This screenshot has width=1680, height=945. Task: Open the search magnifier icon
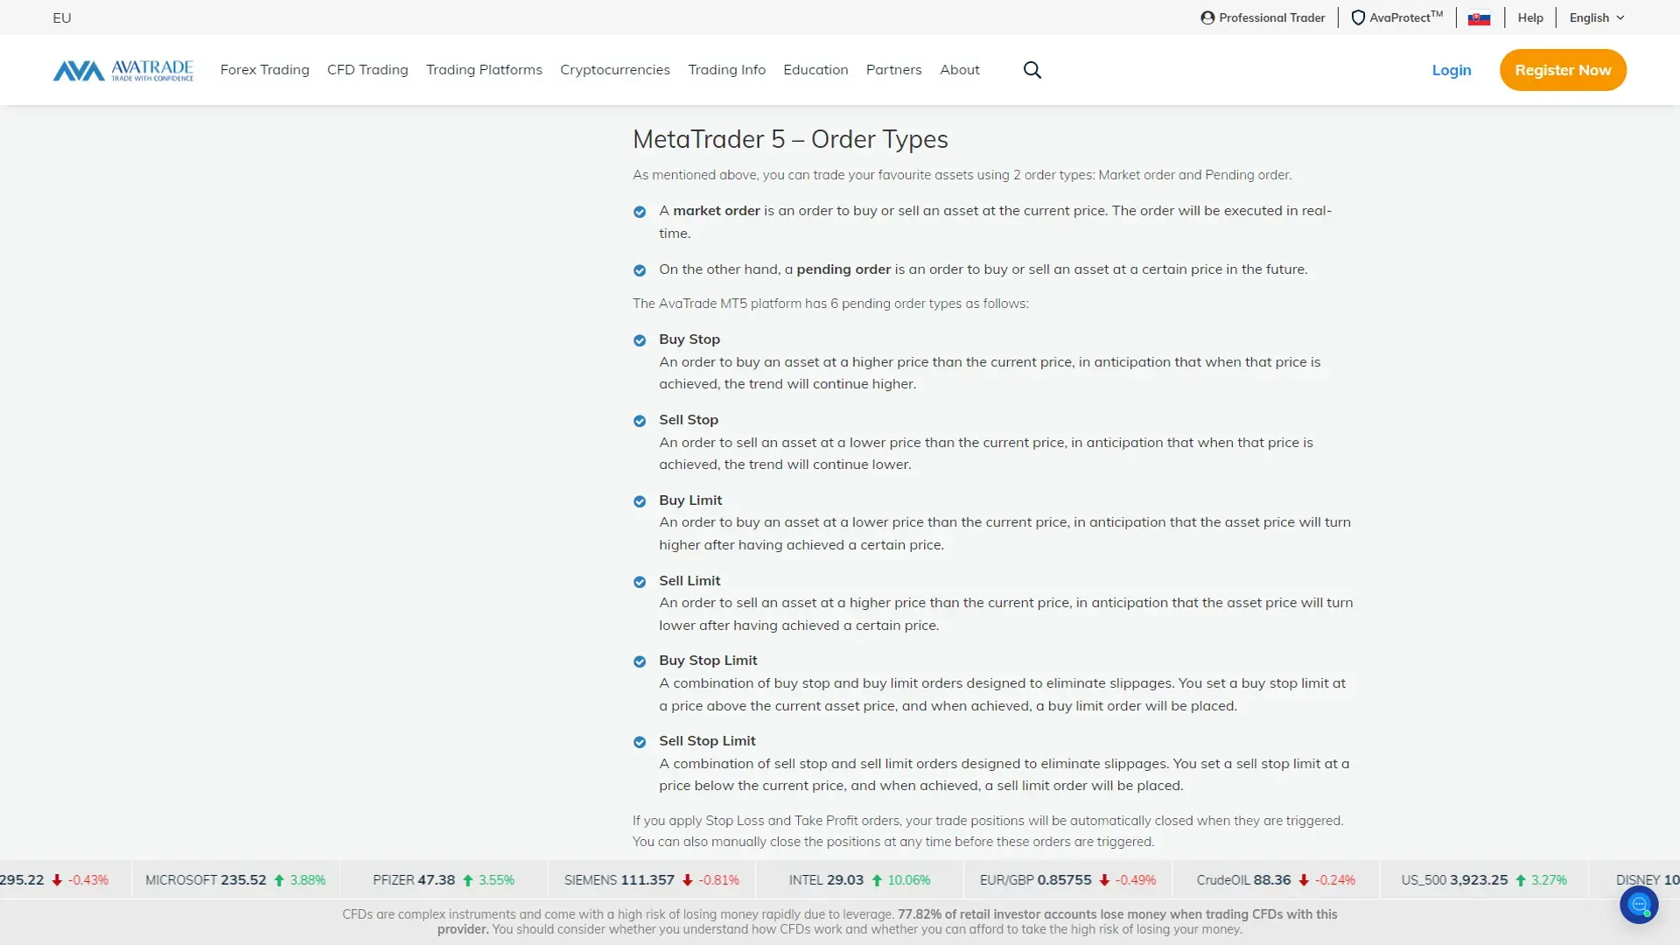(1032, 70)
